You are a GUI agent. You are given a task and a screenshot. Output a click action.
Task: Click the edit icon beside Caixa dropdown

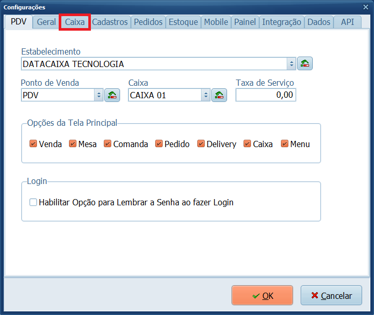point(219,95)
